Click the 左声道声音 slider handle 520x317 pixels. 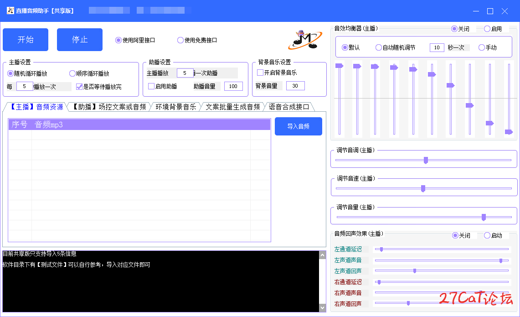[x=501, y=260]
